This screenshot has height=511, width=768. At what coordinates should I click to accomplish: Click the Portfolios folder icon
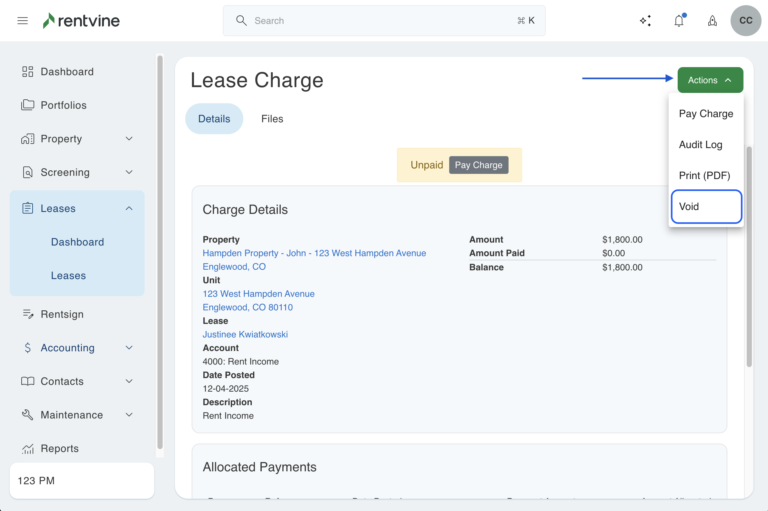point(28,105)
